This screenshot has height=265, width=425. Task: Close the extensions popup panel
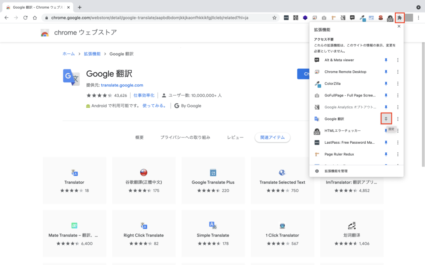click(399, 26)
